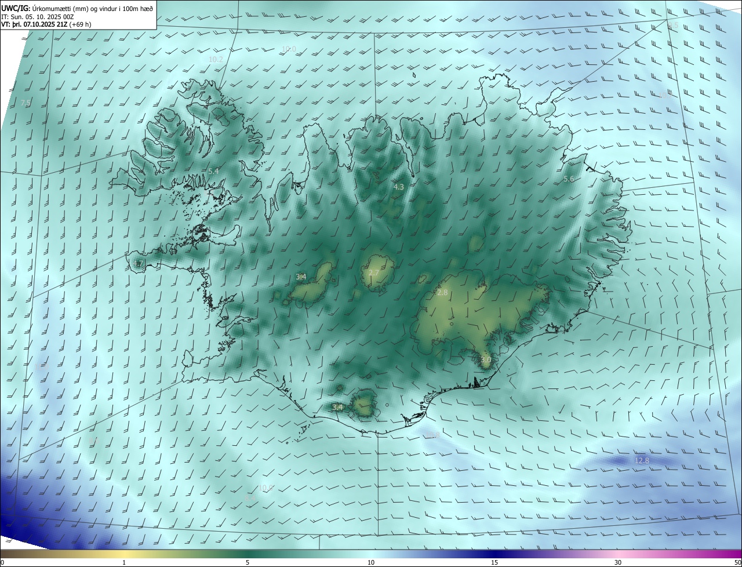The width and height of the screenshot is (742, 567).
Task: Click the 2.8 value label on Vatnajökull
Action: [442, 293]
